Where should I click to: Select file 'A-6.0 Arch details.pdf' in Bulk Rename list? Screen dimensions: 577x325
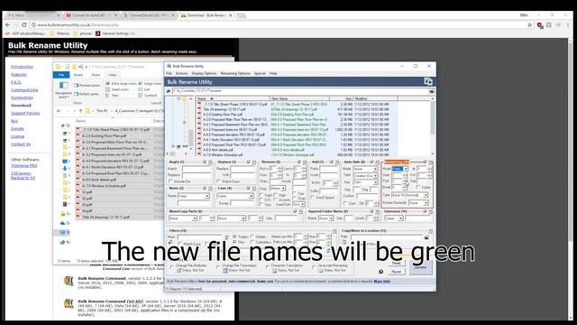coord(218,150)
